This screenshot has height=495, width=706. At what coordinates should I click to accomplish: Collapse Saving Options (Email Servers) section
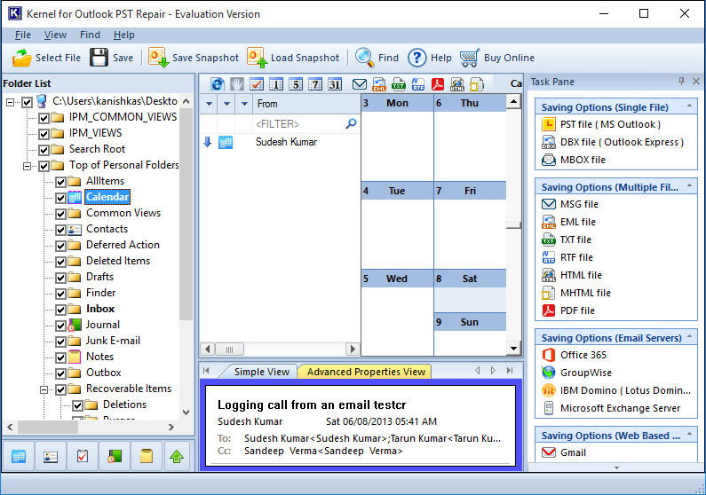point(689,337)
